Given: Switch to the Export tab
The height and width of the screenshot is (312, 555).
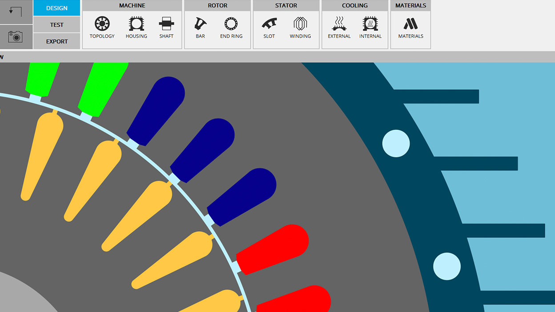Looking at the screenshot, I should [57, 41].
